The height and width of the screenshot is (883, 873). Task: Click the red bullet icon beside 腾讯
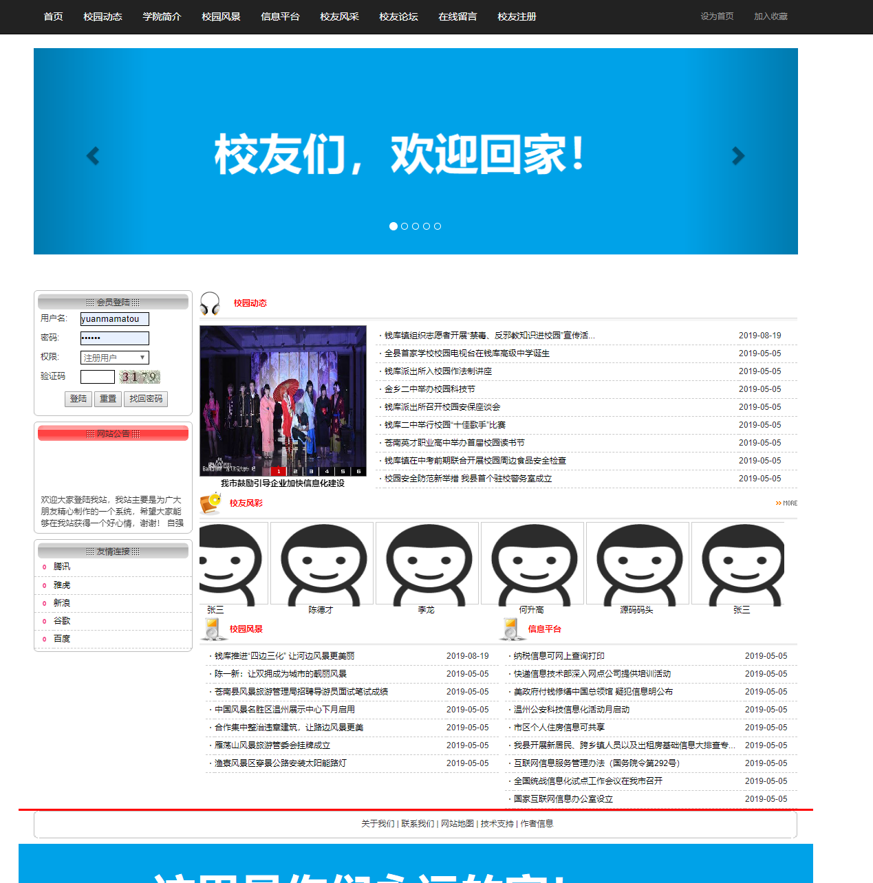pos(45,567)
